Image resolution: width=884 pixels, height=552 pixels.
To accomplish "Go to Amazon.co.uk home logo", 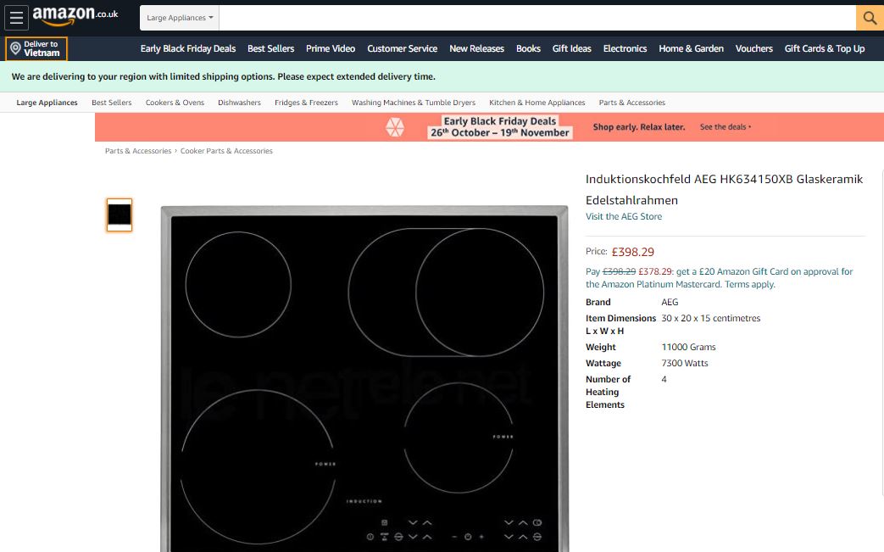I will (75, 16).
